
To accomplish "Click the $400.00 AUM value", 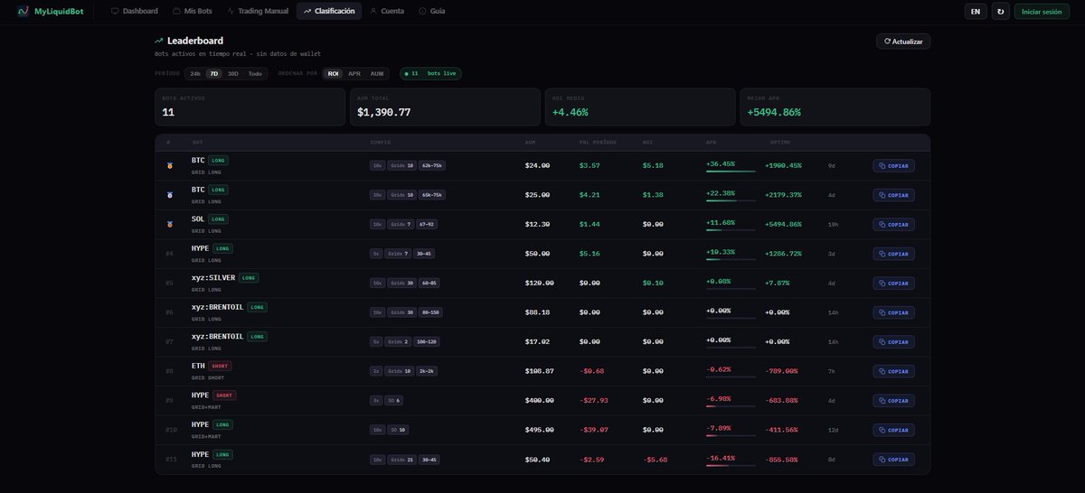I will [539, 401].
